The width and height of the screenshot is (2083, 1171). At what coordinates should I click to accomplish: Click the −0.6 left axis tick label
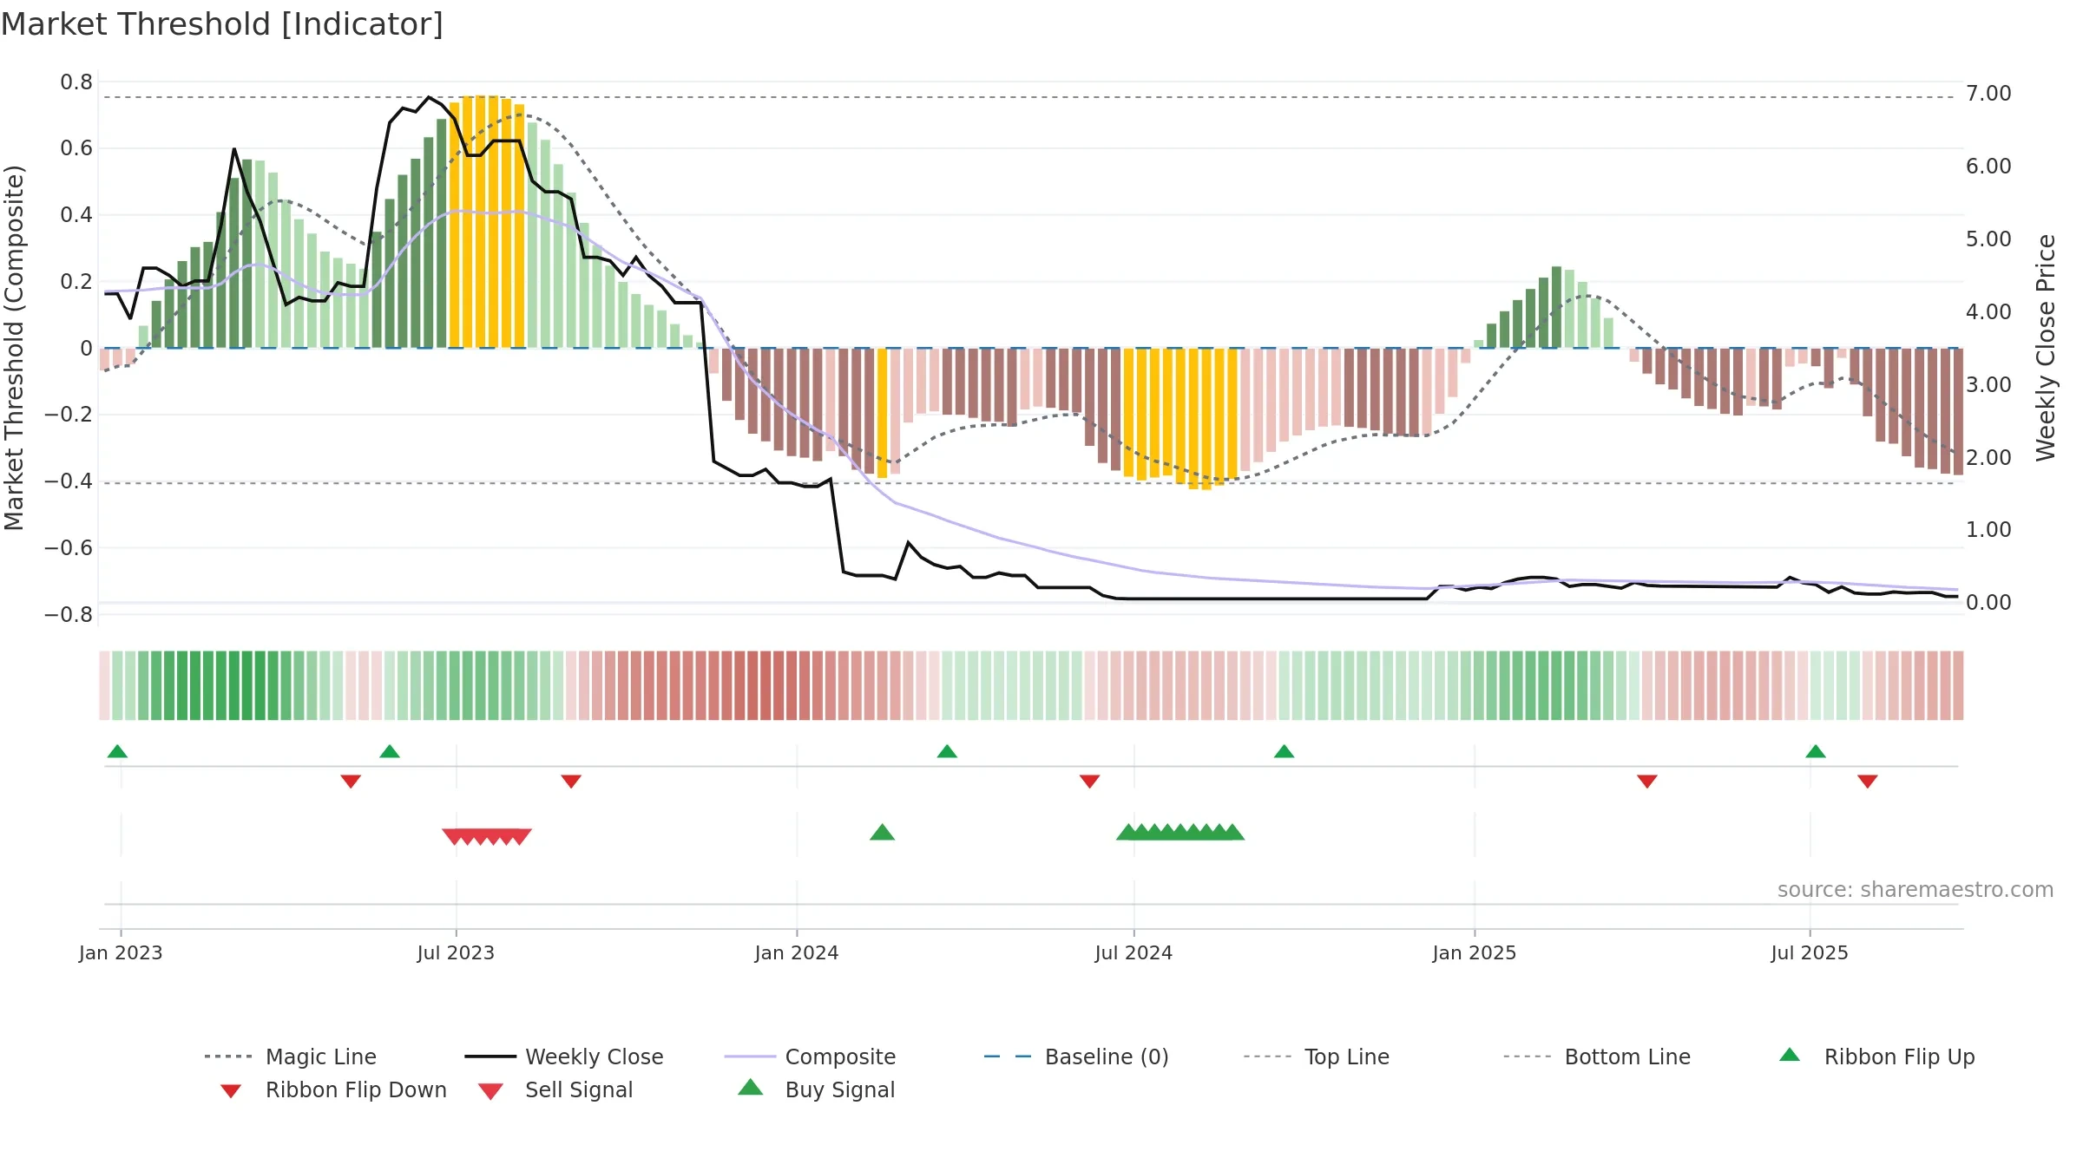click(69, 548)
